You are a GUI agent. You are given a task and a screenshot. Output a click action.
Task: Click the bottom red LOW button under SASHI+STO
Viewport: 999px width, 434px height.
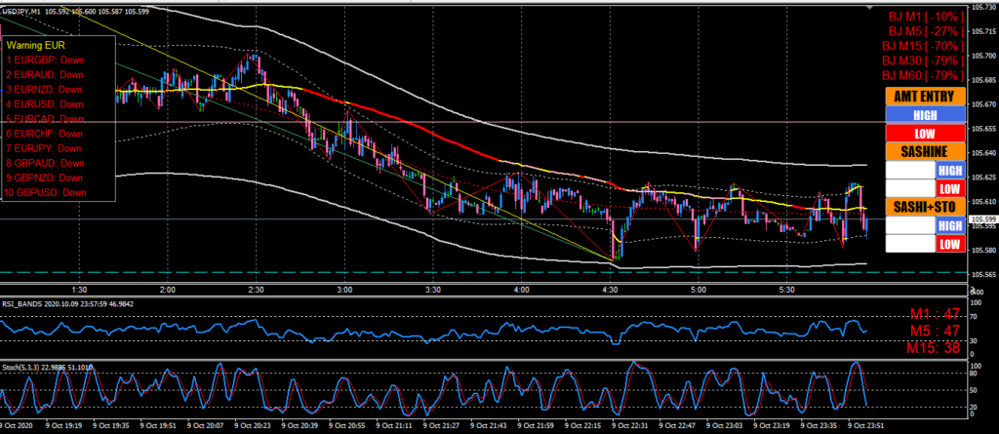click(948, 244)
